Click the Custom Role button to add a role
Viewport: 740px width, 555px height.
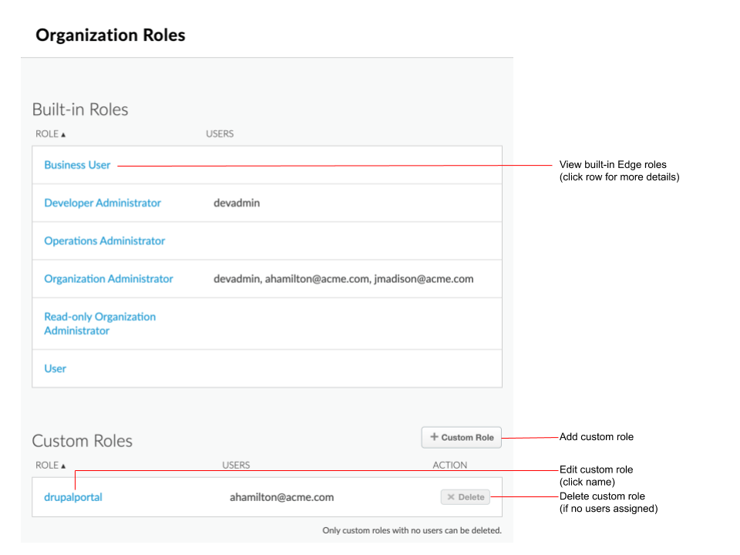pos(461,437)
